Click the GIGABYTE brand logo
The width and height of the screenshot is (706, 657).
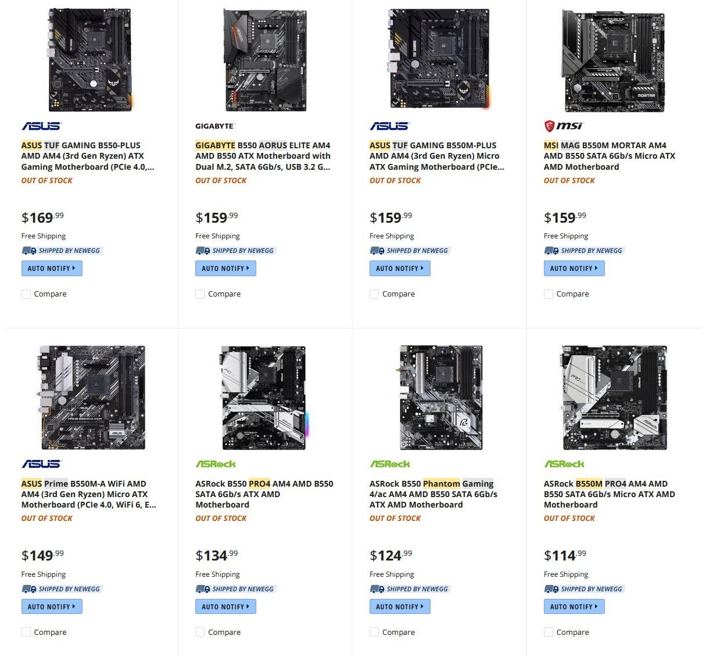214,126
